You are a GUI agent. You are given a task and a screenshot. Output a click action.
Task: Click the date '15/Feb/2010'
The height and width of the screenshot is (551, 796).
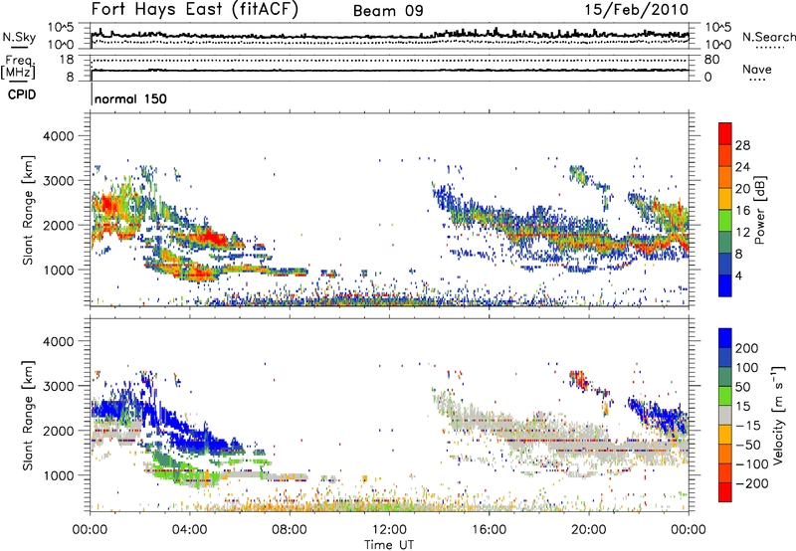click(x=637, y=9)
